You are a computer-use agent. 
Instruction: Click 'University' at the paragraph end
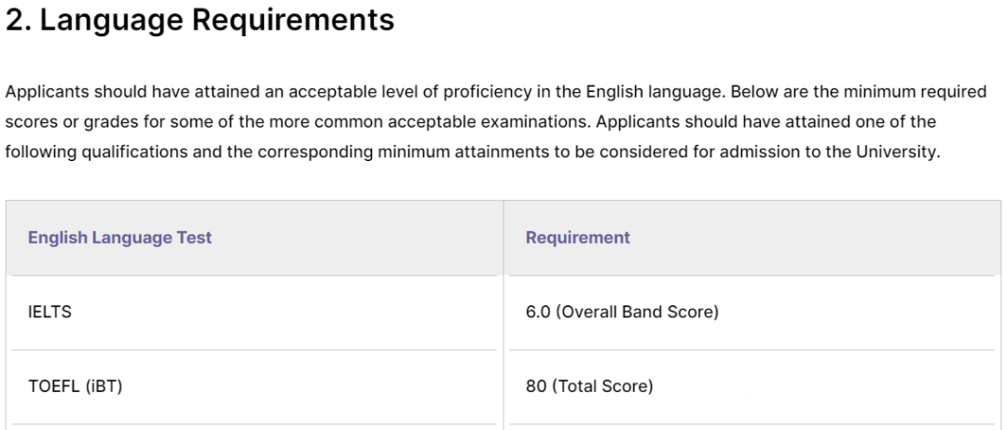896,152
